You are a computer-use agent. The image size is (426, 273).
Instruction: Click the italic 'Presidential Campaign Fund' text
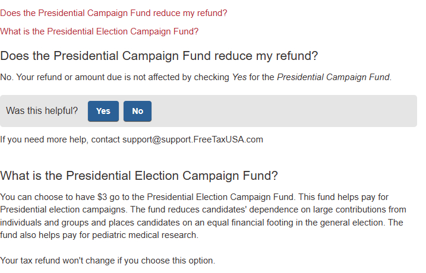pos(333,77)
